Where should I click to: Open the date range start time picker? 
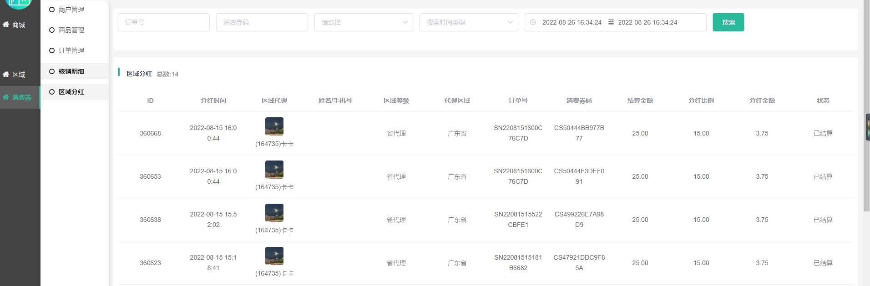tap(572, 22)
